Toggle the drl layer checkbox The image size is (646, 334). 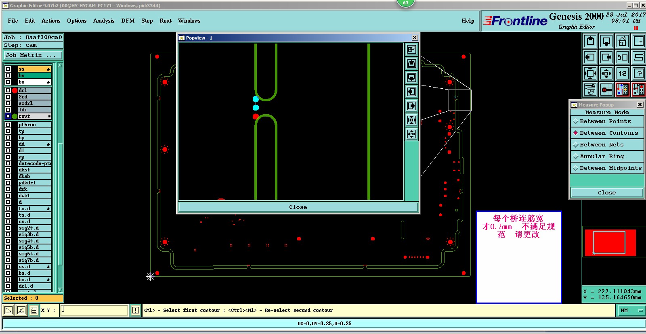8,90
